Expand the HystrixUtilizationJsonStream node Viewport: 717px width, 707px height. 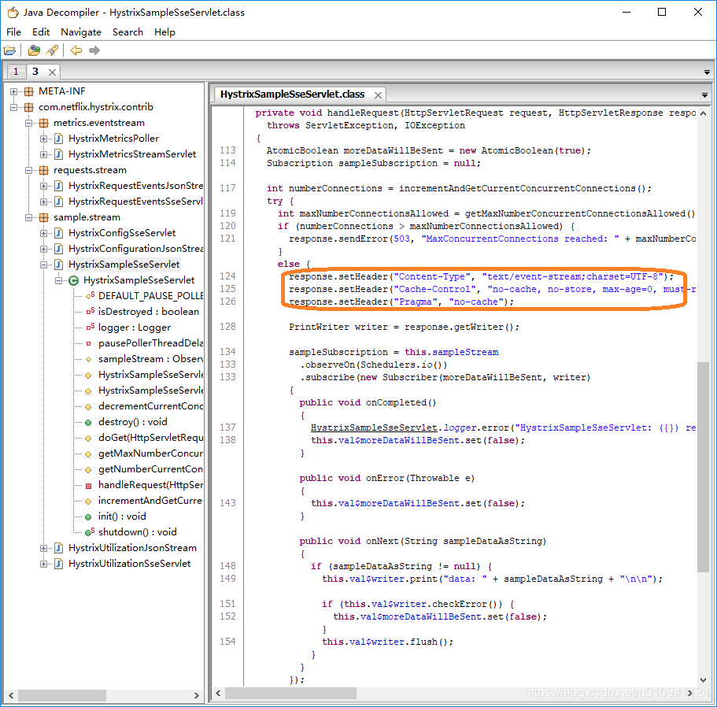click(x=43, y=548)
